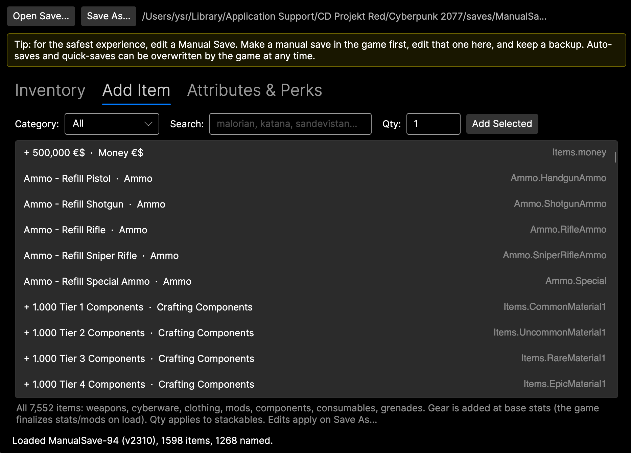
Task: Select Ammo - Refill Shotgun item
Action: (317, 204)
